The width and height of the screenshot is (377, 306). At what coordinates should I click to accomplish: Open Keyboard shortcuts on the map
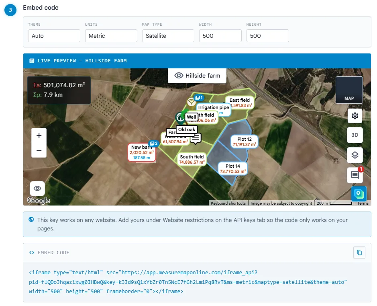pyautogui.click(x=228, y=203)
